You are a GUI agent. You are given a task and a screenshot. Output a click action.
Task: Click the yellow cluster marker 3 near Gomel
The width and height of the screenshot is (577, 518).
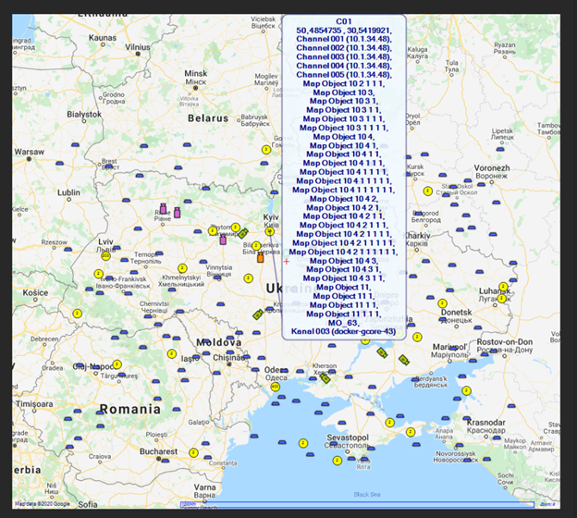pos(266,150)
